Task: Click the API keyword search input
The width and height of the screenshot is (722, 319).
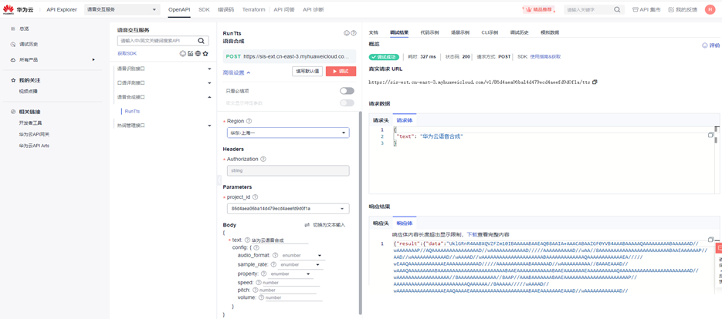Action: (x=157, y=40)
